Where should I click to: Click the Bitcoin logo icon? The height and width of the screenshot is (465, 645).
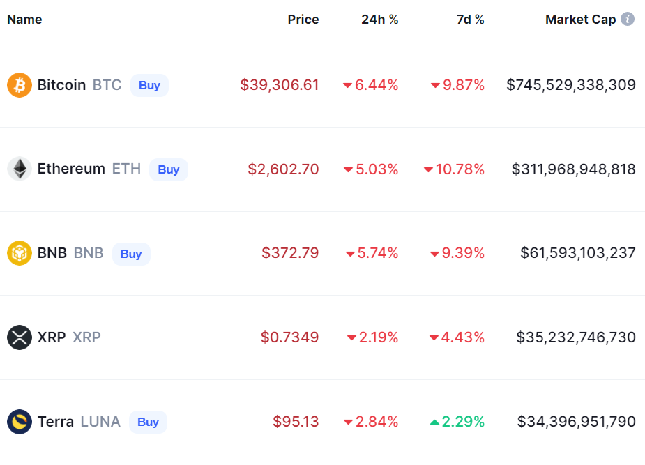coord(20,85)
